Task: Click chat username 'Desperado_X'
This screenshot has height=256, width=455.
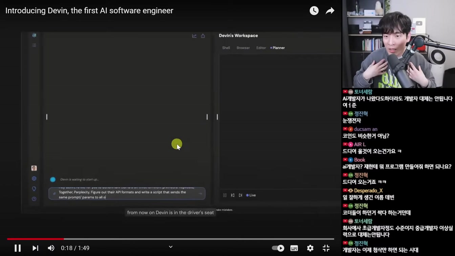Action: (x=368, y=191)
